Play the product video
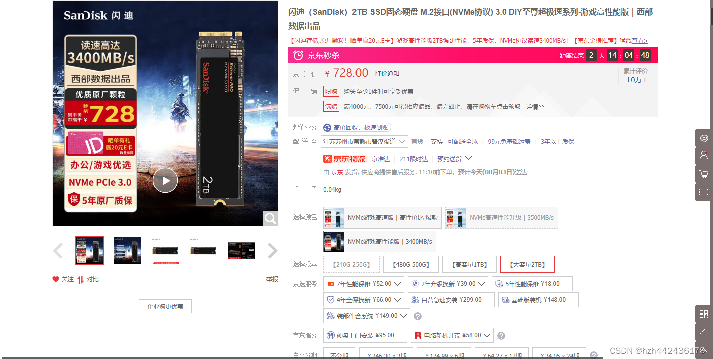This screenshot has width=713, height=359. click(x=165, y=180)
